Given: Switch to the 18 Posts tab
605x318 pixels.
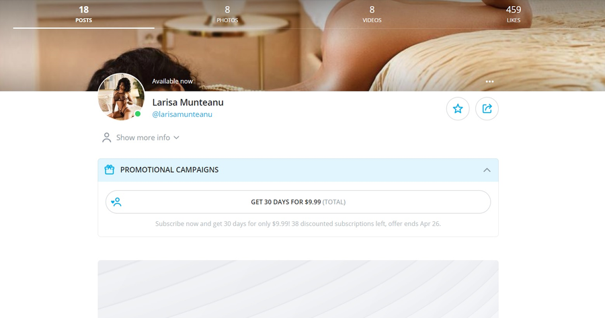Looking at the screenshot, I should [x=84, y=14].
